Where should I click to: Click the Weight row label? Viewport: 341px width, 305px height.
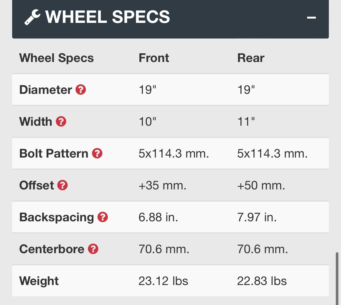[x=39, y=281]
